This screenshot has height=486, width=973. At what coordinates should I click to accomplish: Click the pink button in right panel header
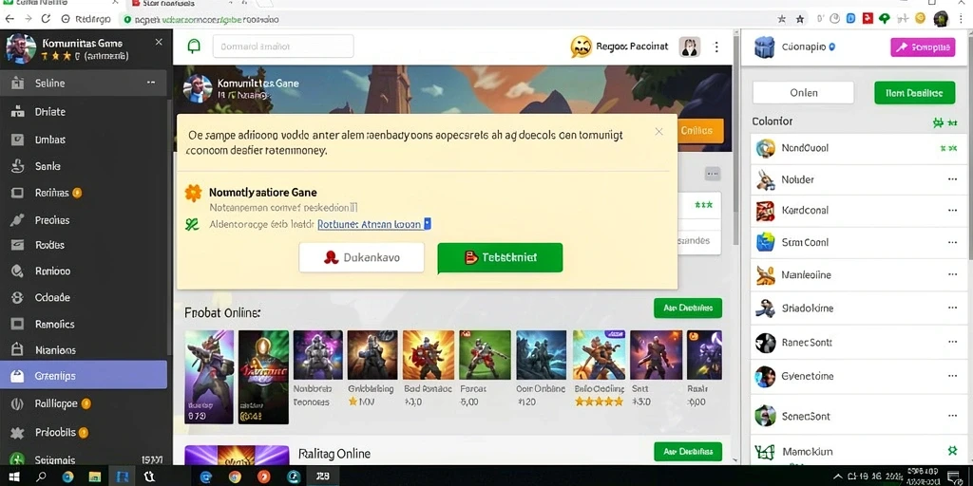coord(923,47)
